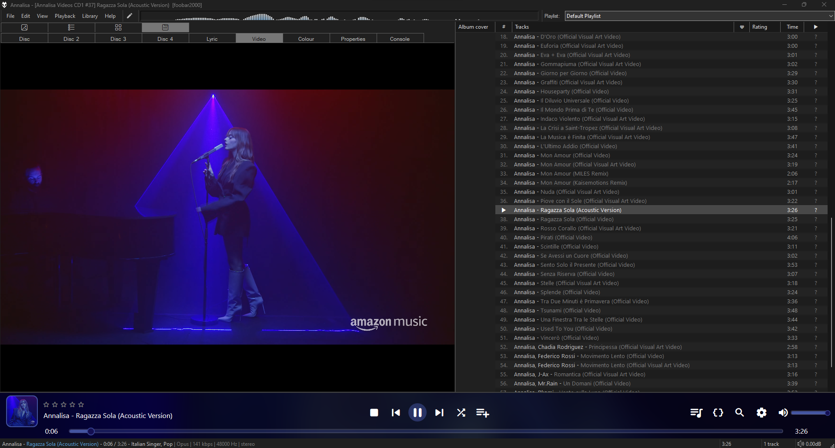The image size is (835, 448).
Task: Adjust the volume slider in player bar
Action: [810, 413]
